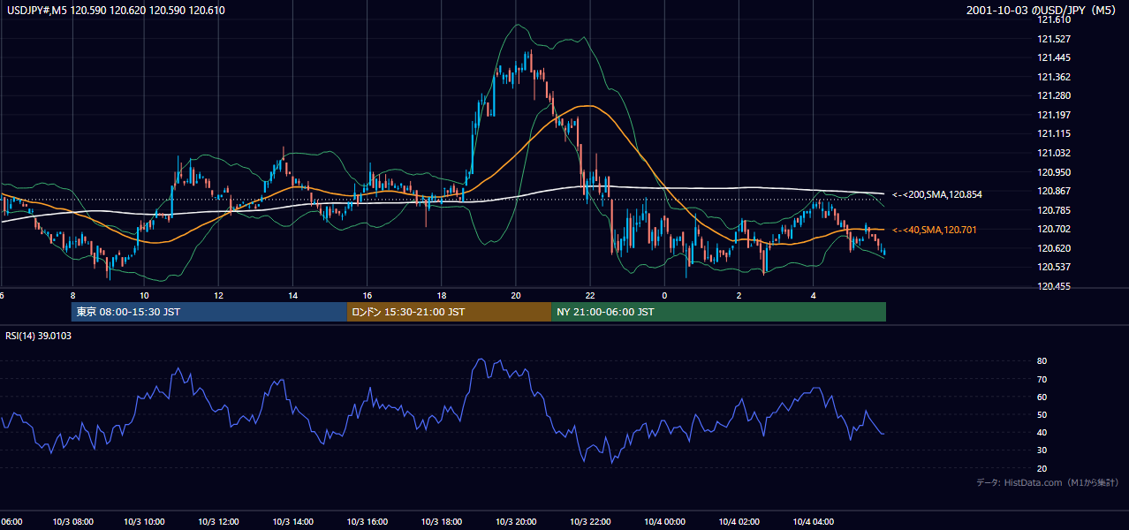This screenshot has height=530, width=1129.
Task: Click the RSI 30 level label
Action: [1042, 450]
